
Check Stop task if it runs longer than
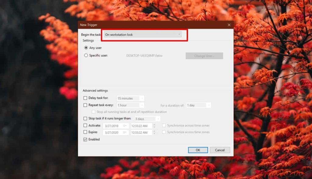(85, 119)
